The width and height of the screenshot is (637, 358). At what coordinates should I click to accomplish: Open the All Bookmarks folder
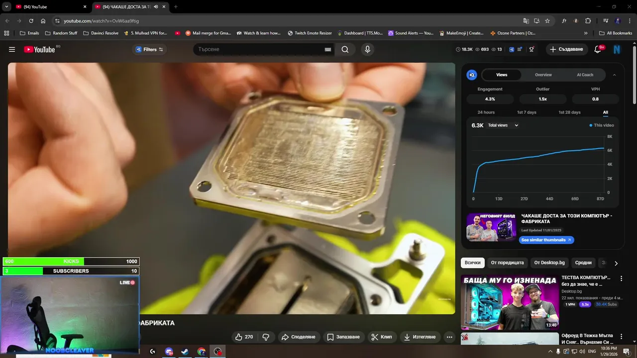click(x=616, y=33)
